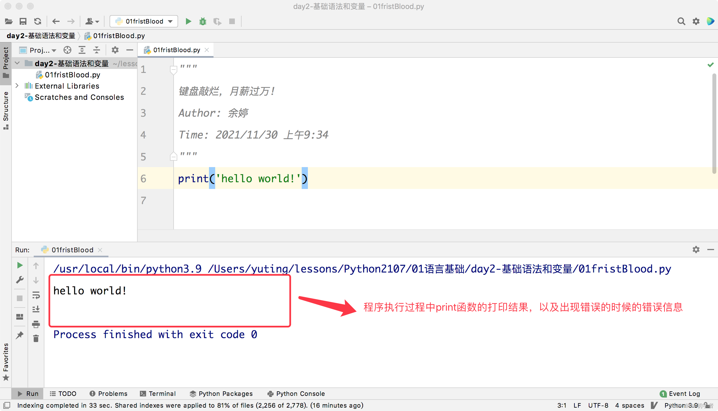This screenshot has width=718, height=411.
Task: Collapse the day2-基础语法和变量 project folder
Action: 17,63
